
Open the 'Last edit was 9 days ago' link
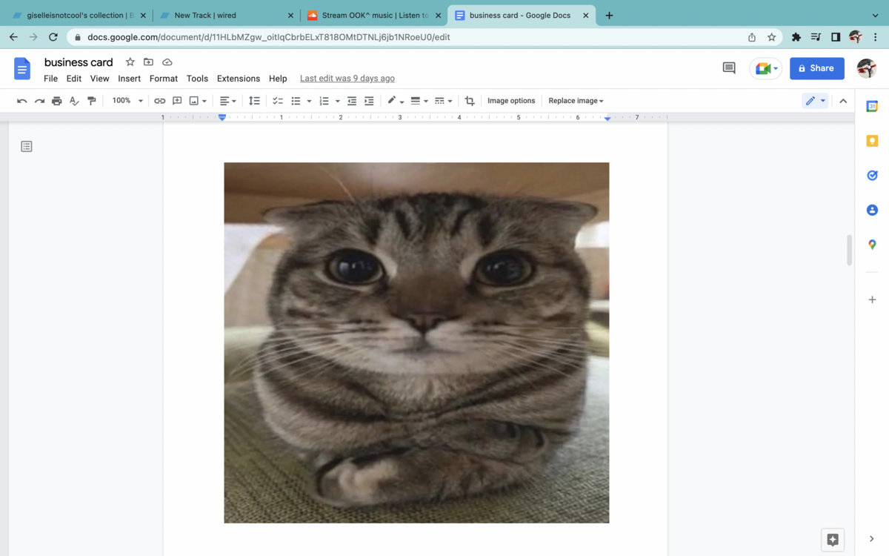click(347, 79)
